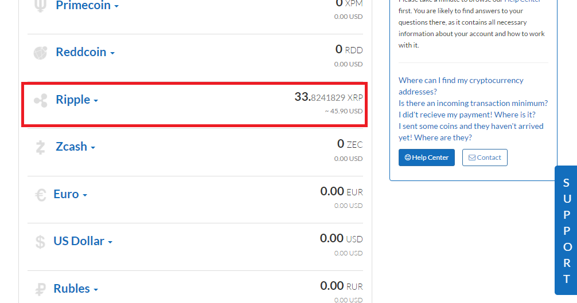
Task: Click the 0.00 RUR balance
Action: 341,286
